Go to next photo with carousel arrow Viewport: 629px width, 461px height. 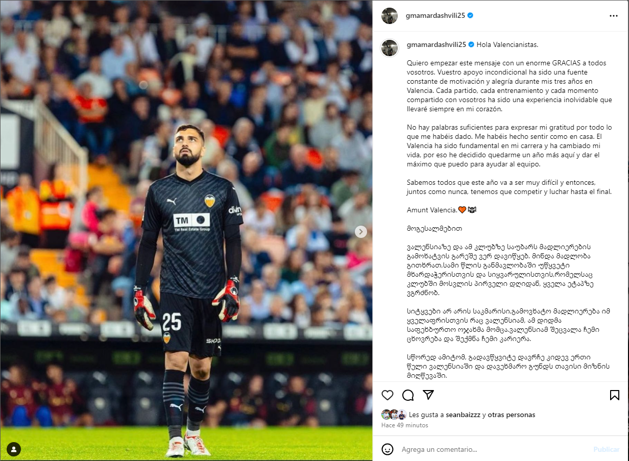point(361,232)
